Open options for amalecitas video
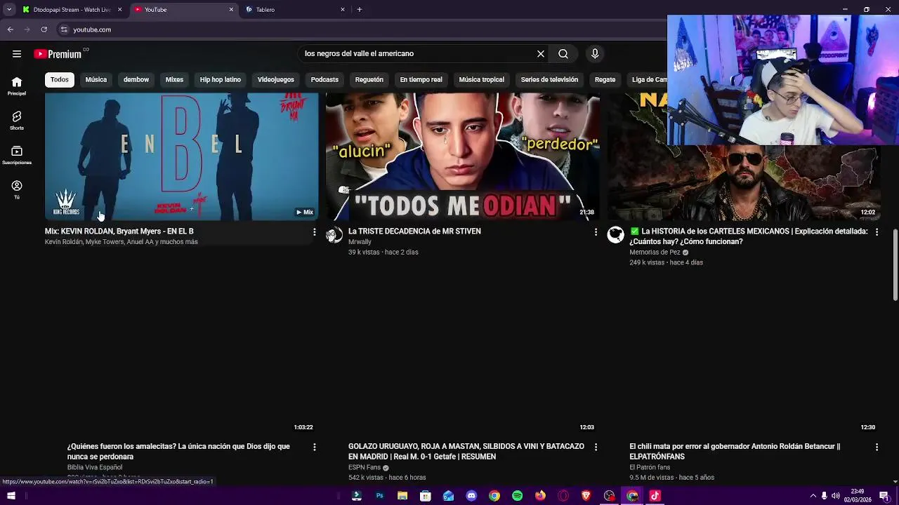The height and width of the screenshot is (505, 899). 314,447
